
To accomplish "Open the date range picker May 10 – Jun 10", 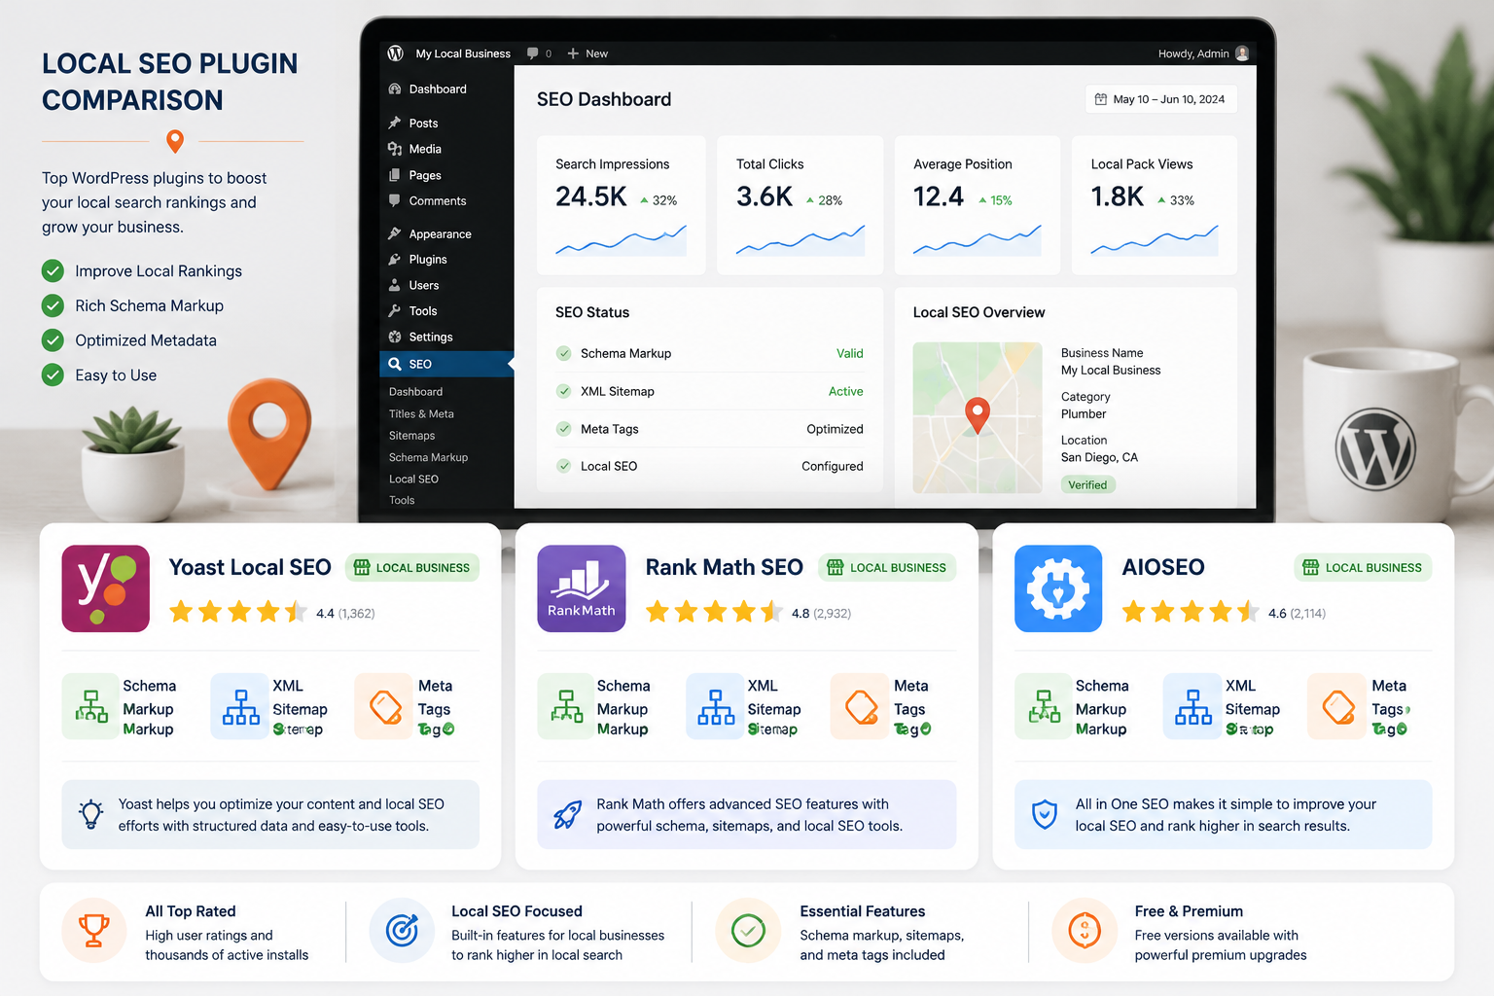I will tap(1160, 99).
